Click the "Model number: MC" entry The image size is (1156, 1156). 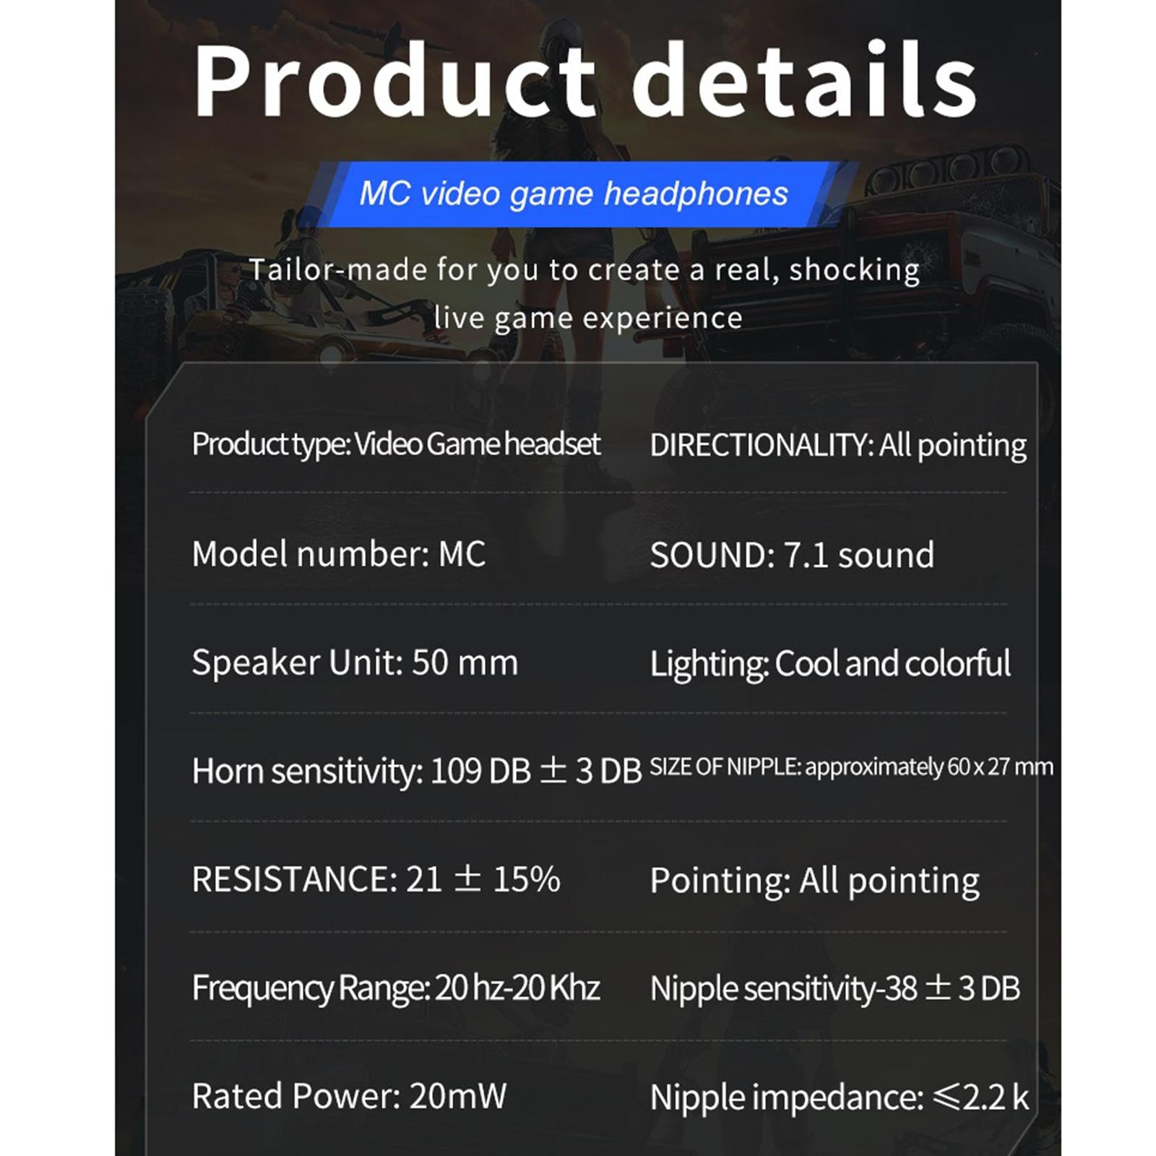(338, 554)
